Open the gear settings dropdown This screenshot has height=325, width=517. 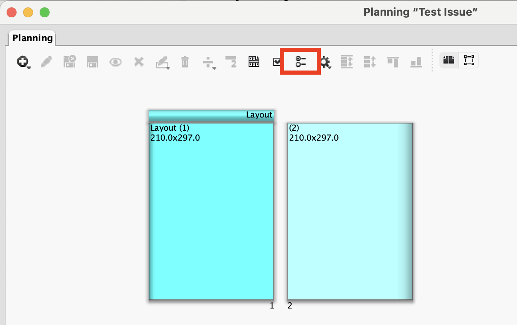[325, 62]
